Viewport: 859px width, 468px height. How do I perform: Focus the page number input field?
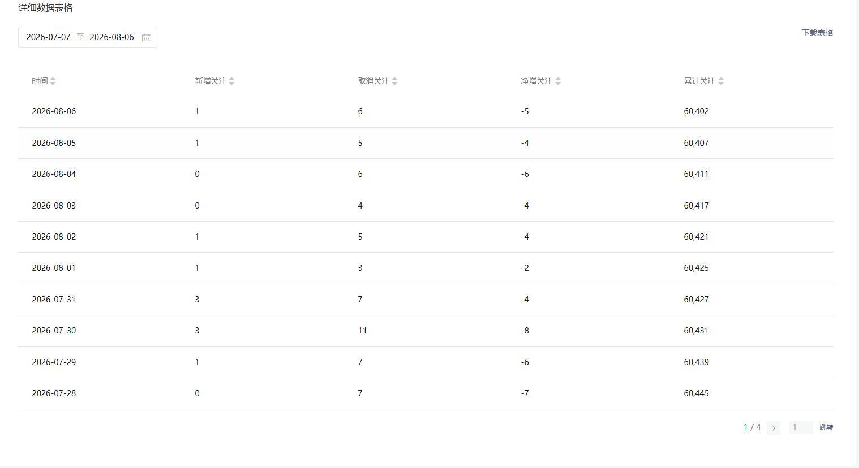pos(801,427)
